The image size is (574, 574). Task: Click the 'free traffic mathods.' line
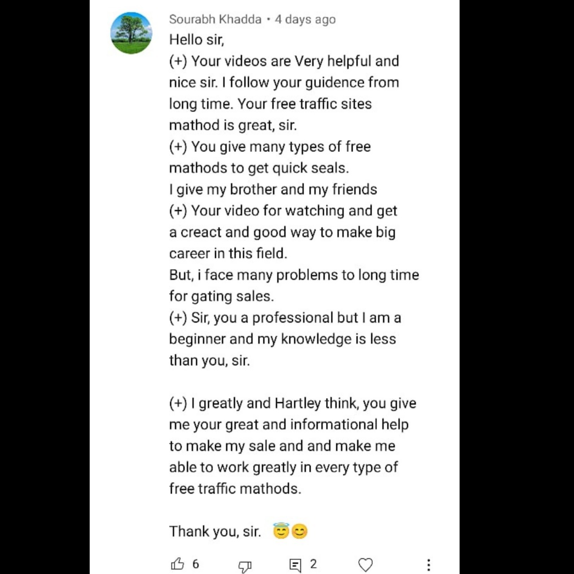(x=235, y=488)
